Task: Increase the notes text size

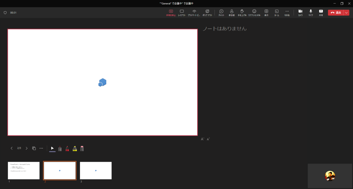Action: [x=202, y=139]
